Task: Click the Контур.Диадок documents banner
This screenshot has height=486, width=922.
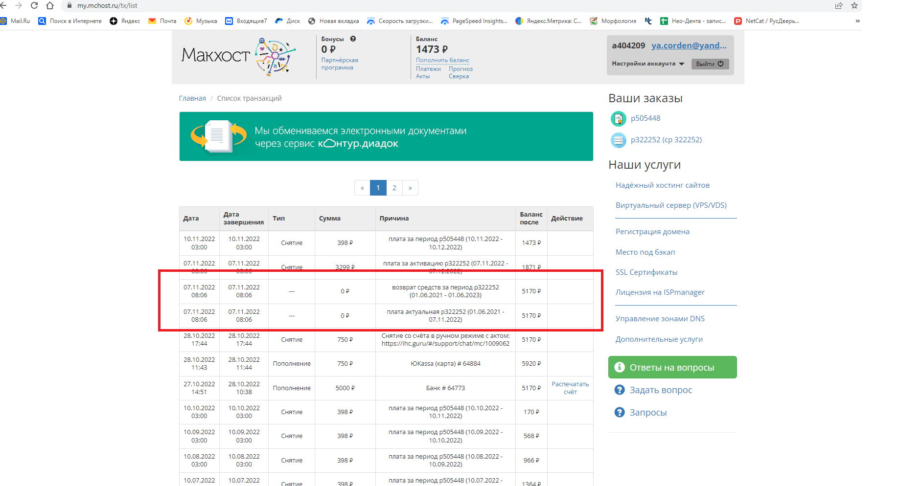Action: click(386, 136)
